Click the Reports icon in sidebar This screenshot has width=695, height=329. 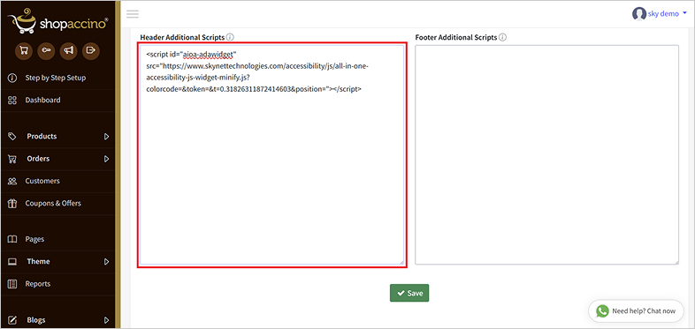tap(12, 284)
